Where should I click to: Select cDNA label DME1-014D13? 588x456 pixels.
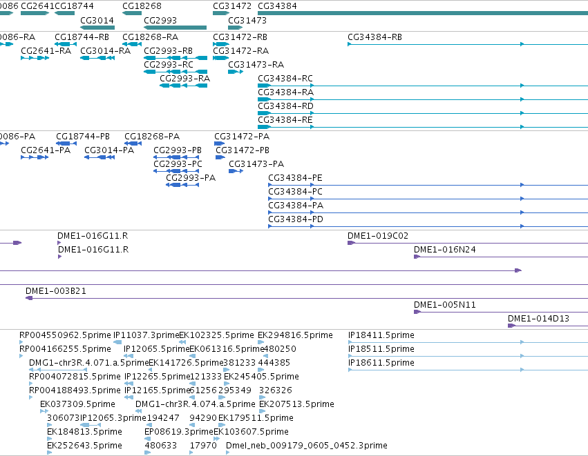(538, 319)
